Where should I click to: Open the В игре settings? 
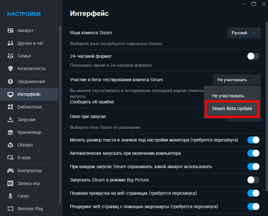[x=29, y=158]
